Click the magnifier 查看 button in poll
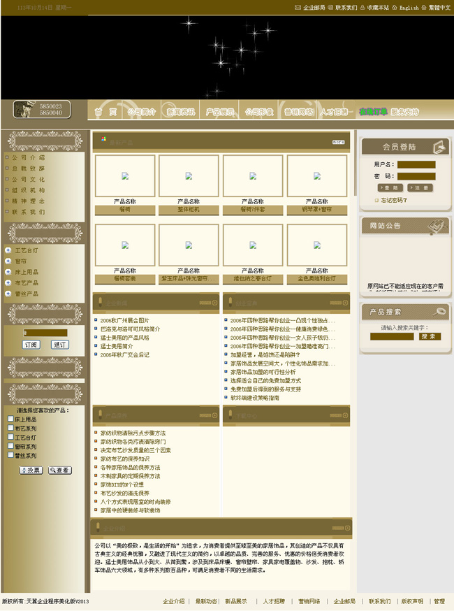The image size is (454, 611). (60, 470)
